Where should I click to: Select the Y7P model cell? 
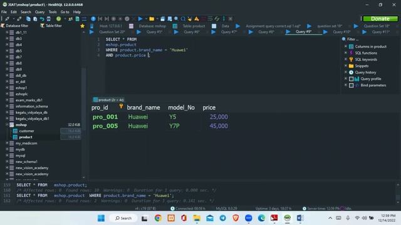[x=174, y=126]
